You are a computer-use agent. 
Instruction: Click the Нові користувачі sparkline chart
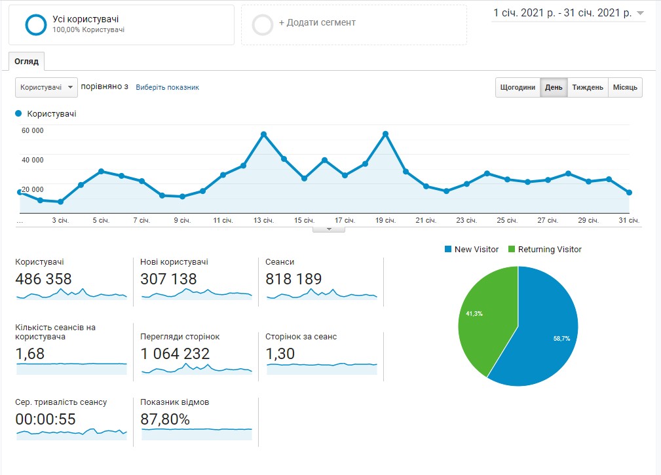pyautogui.click(x=197, y=294)
